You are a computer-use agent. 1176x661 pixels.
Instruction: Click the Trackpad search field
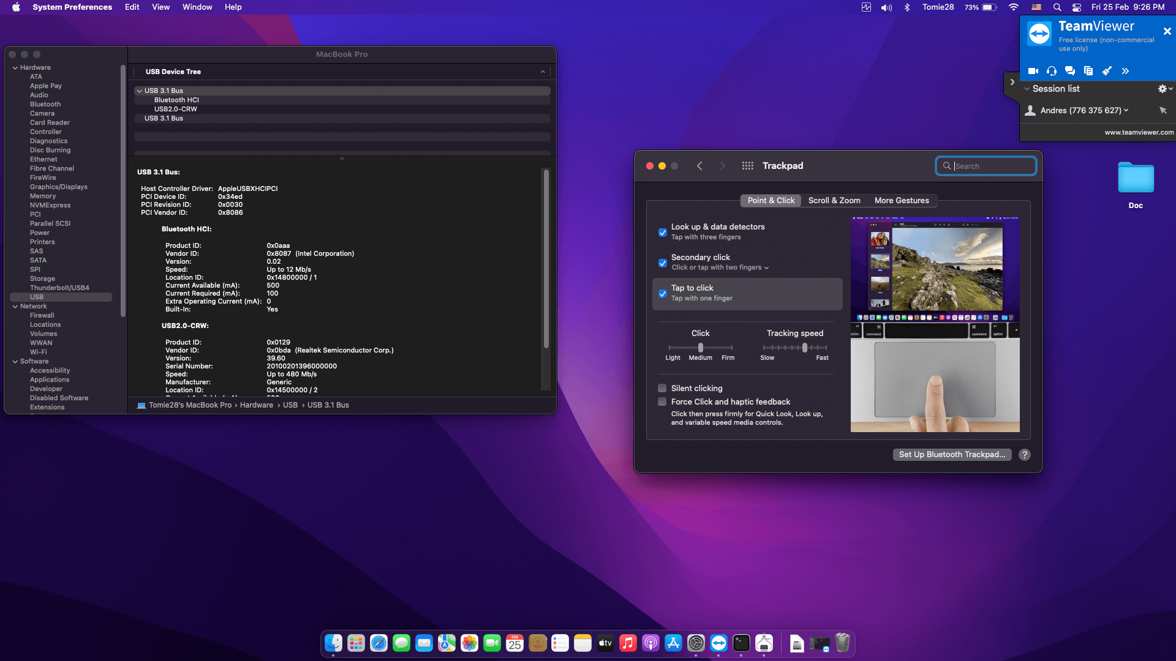pos(986,166)
